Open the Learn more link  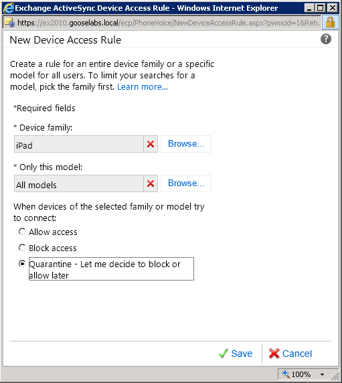click(x=143, y=87)
